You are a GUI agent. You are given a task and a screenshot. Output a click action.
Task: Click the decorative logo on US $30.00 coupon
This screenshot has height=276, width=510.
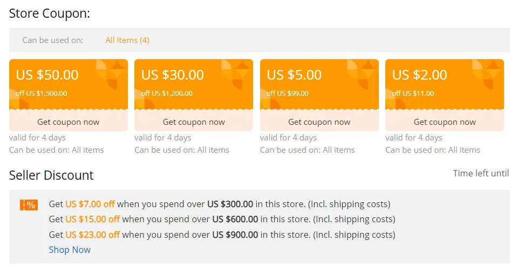(x=236, y=74)
